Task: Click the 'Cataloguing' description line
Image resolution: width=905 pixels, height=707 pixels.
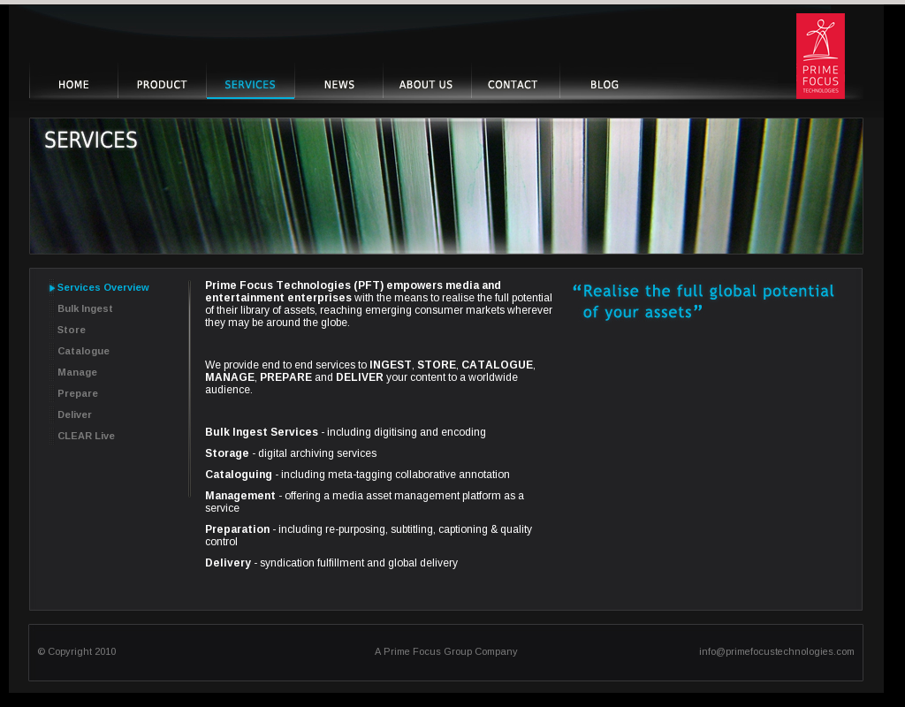Action: 357,475
